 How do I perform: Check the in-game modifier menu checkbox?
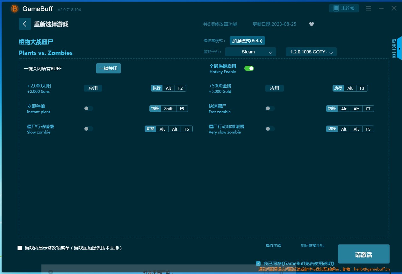20,248
